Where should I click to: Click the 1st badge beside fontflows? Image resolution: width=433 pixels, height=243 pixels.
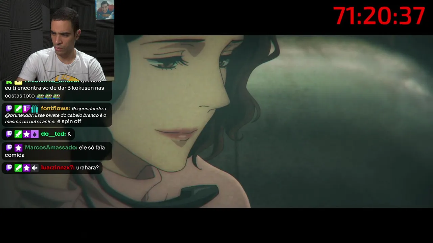coord(26,108)
